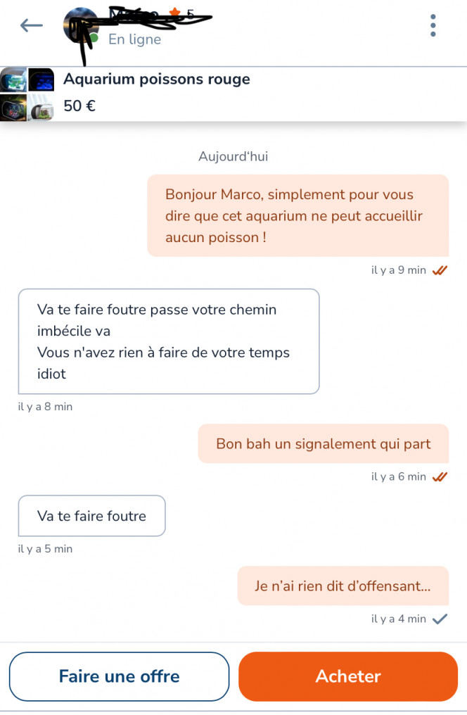467x715 pixels.
Task: Open the round bowl aquarium thumbnail
Action: 41,108
